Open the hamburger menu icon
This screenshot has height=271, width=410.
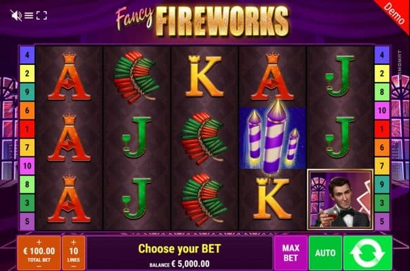click(29, 16)
